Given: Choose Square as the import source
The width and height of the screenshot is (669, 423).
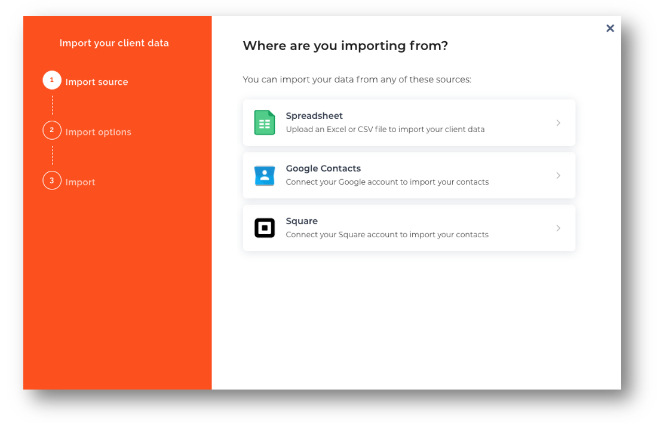Looking at the screenshot, I should pos(409,228).
